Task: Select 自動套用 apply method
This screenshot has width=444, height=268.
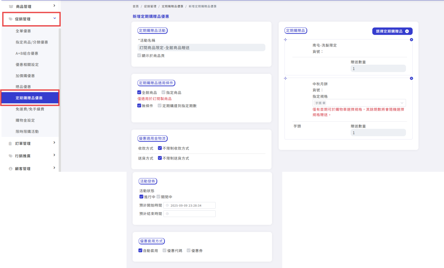Action: 140,250
